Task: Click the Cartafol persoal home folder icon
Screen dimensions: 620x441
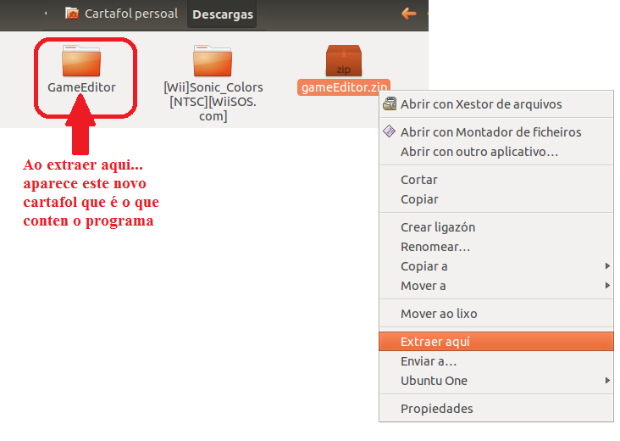Action: click(73, 14)
